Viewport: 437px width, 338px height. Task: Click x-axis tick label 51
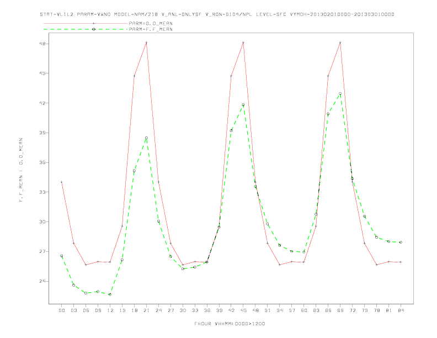pos(268,310)
